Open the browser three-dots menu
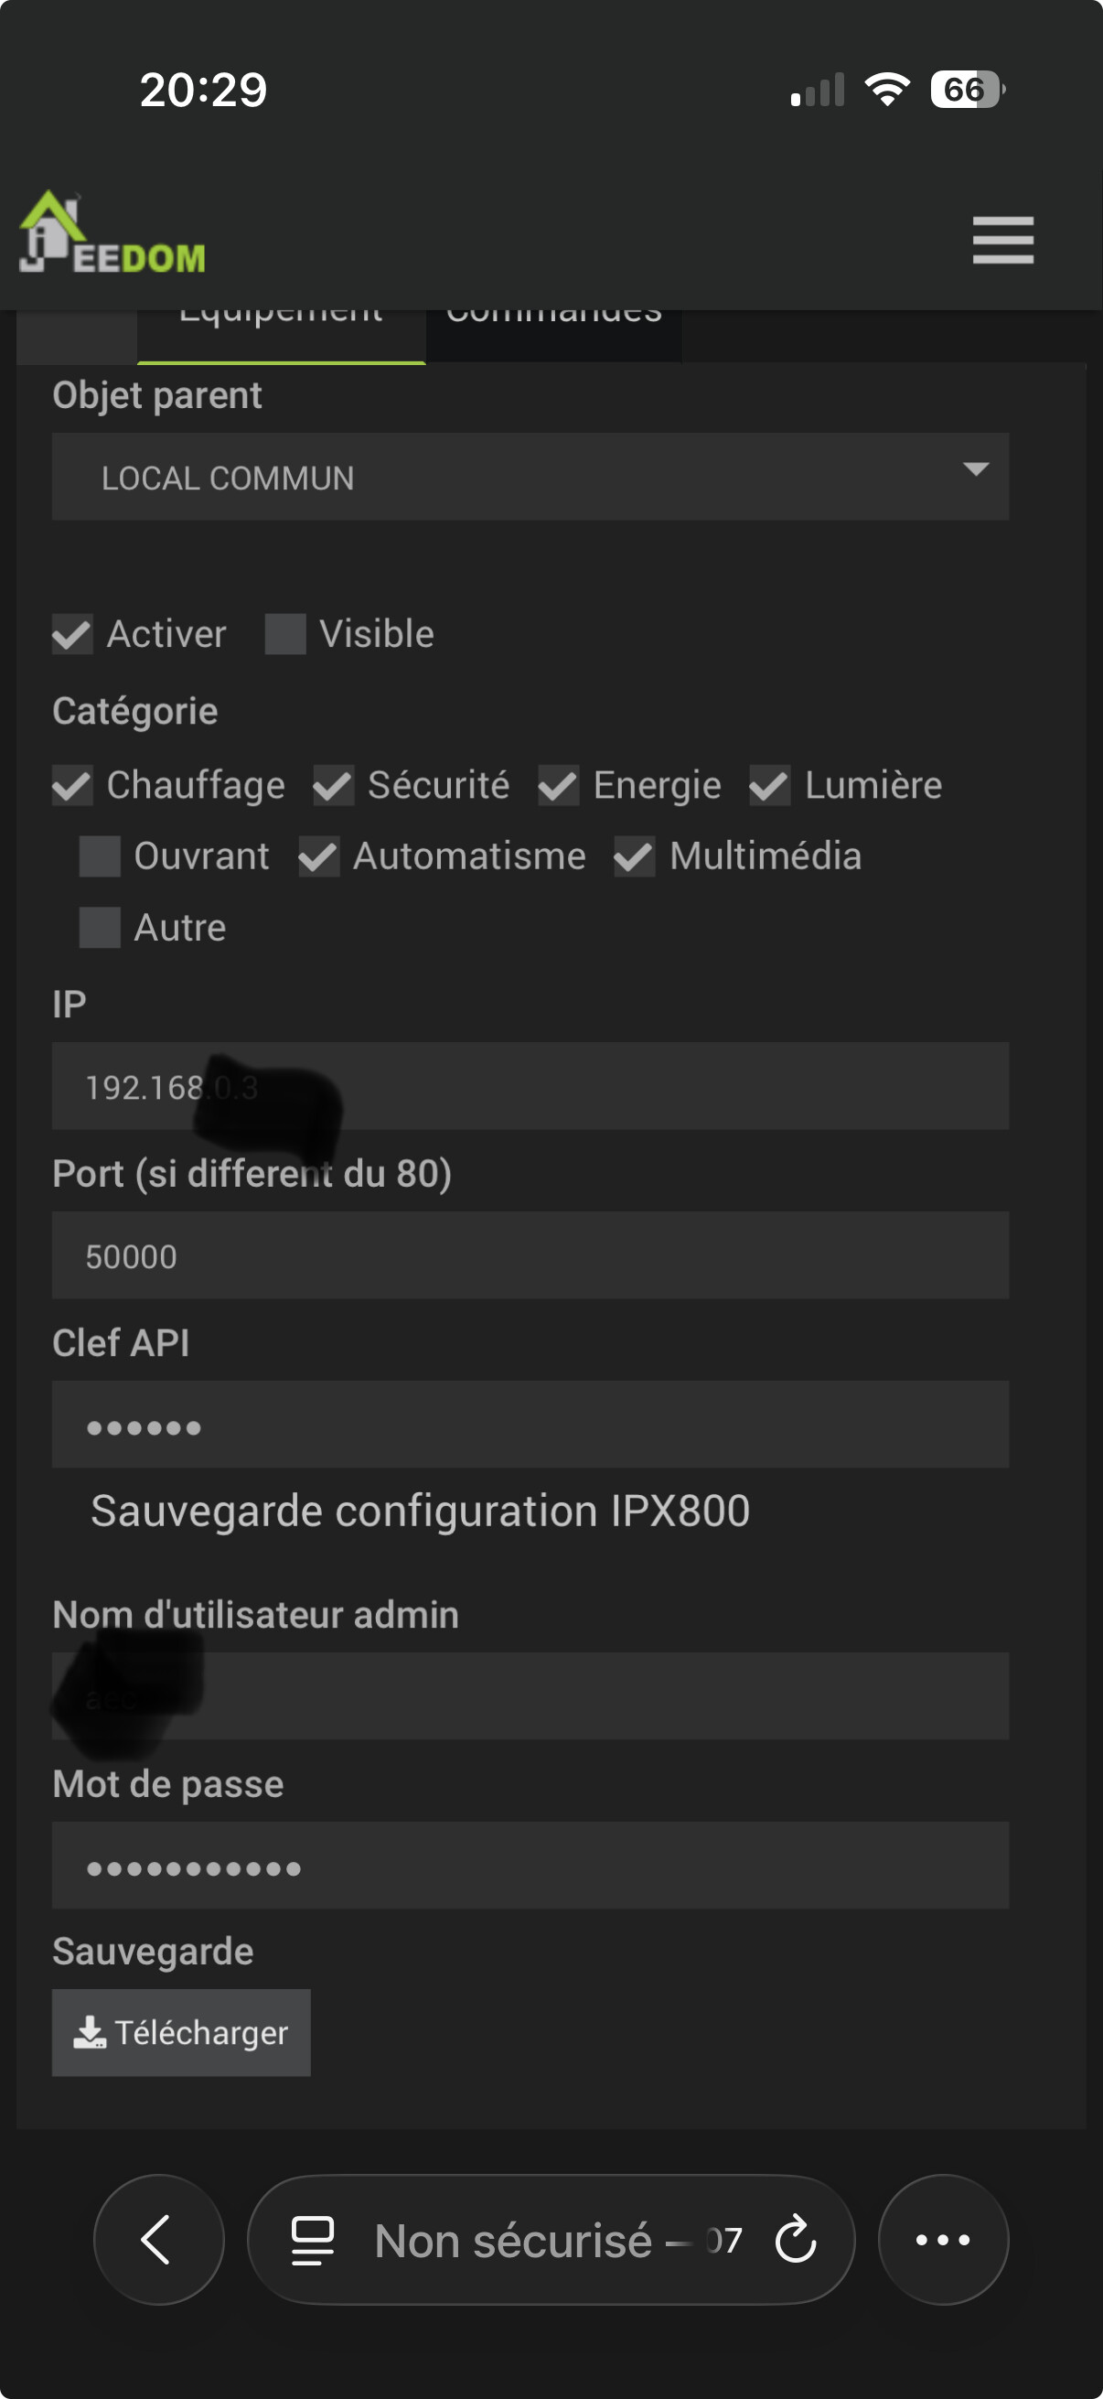This screenshot has width=1103, height=2399. pyautogui.click(x=943, y=2240)
